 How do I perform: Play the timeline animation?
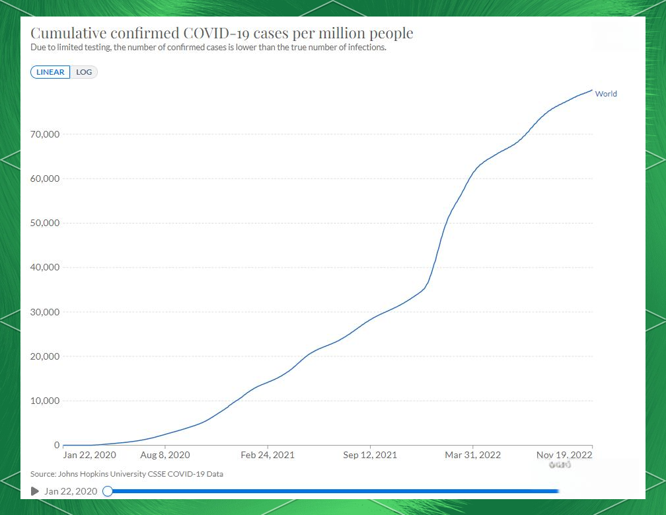point(35,491)
